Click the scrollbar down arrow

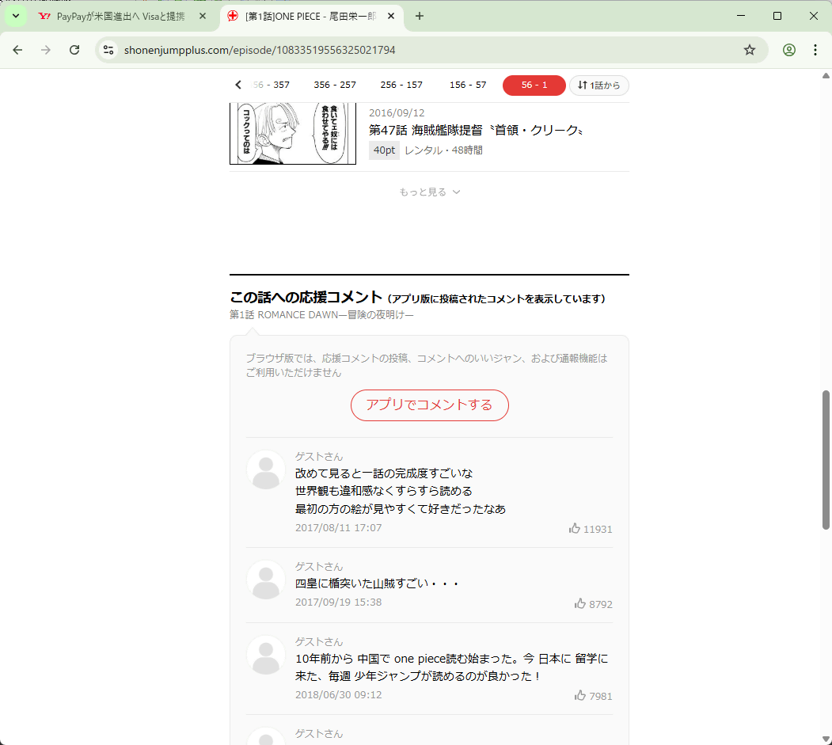(x=826, y=739)
